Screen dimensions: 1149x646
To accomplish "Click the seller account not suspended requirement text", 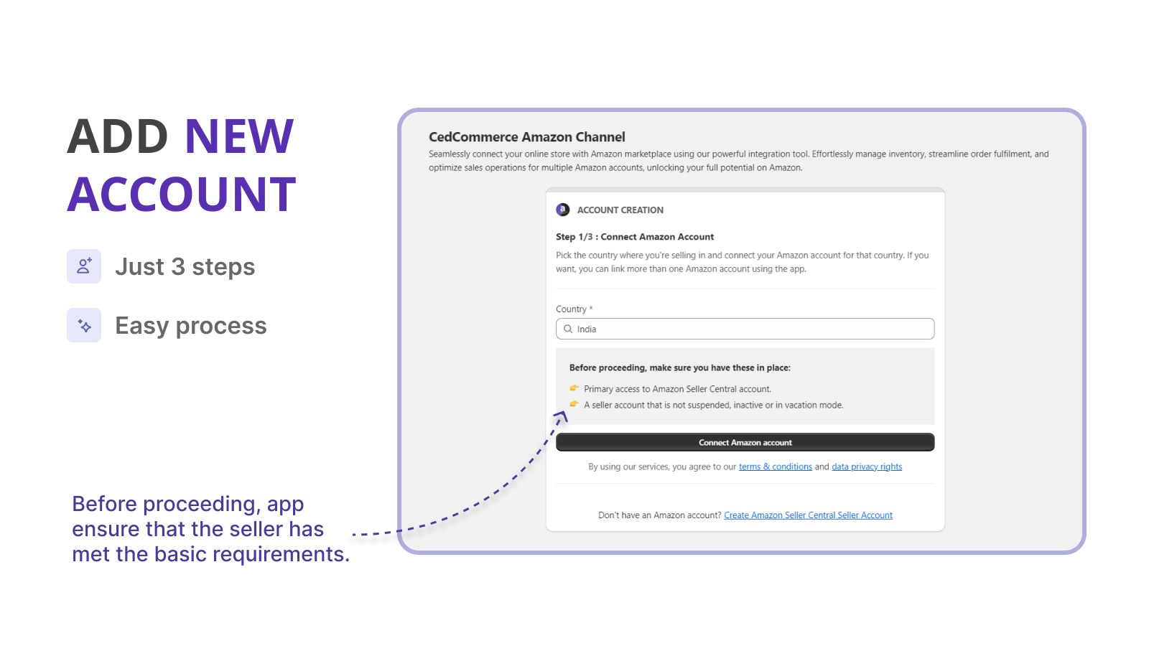I will click(714, 405).
